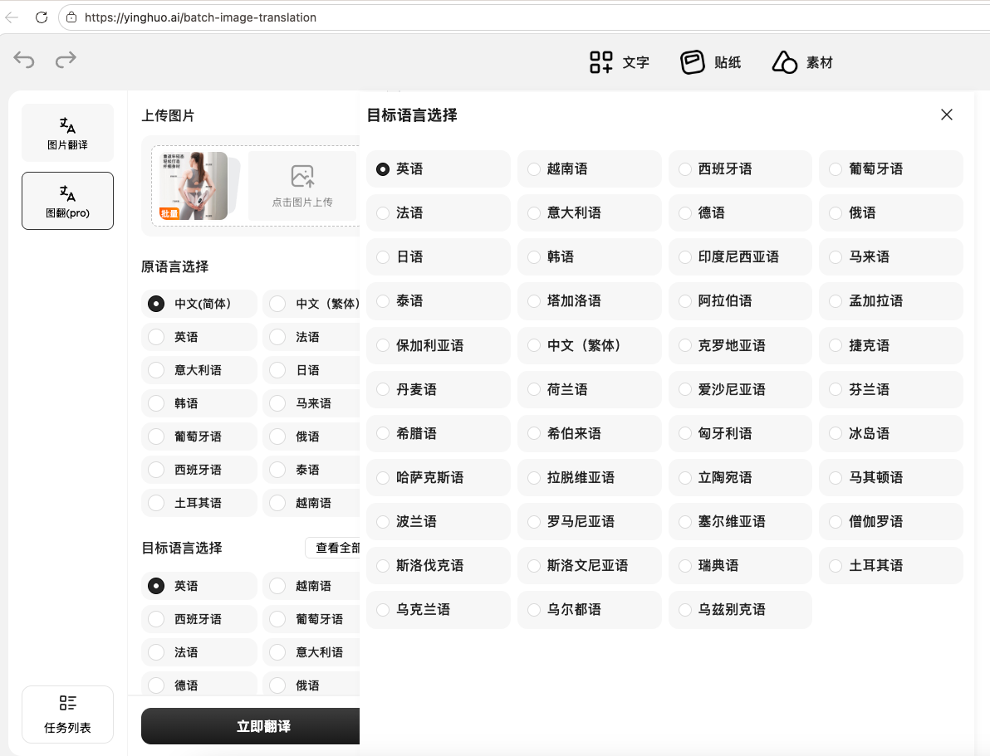Screen dimensions: 990x756
Task: Select 阿拉伯语 target language
Action: 740,301
